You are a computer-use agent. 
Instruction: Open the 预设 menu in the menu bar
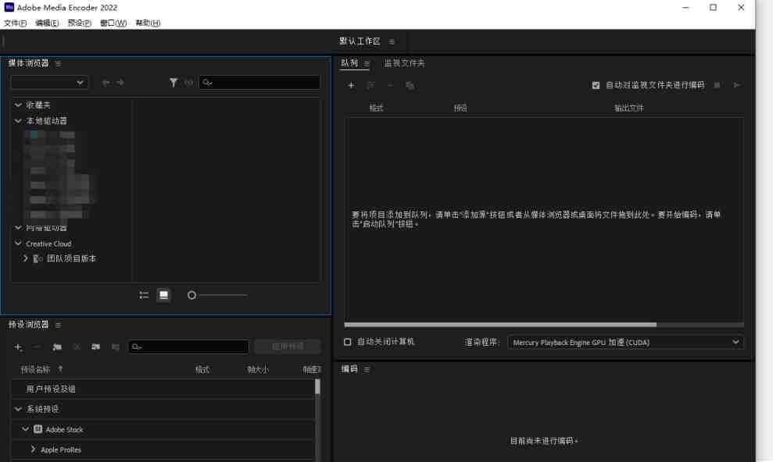pos(77,23)
